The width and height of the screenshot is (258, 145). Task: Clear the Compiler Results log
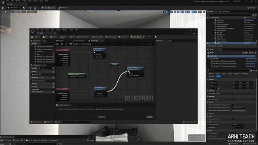tap(150, 117)
